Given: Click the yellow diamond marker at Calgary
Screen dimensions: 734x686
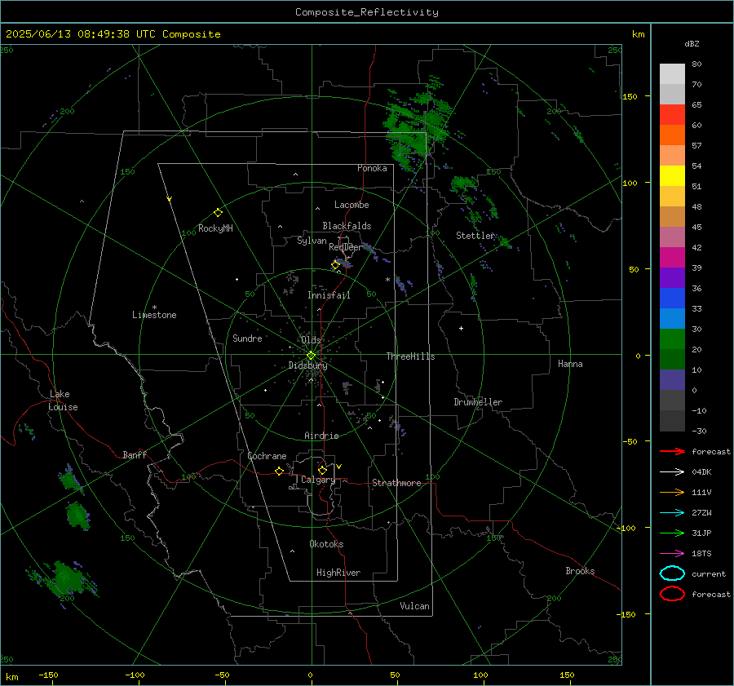Looking at the screenshot, I should [x=322, y=470].
